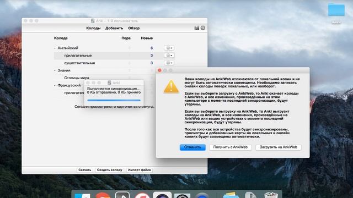The width and height of the screenshot is (353, 198).
Task: Choose Получить с AnkiWeb
Action: coord(231,147)
